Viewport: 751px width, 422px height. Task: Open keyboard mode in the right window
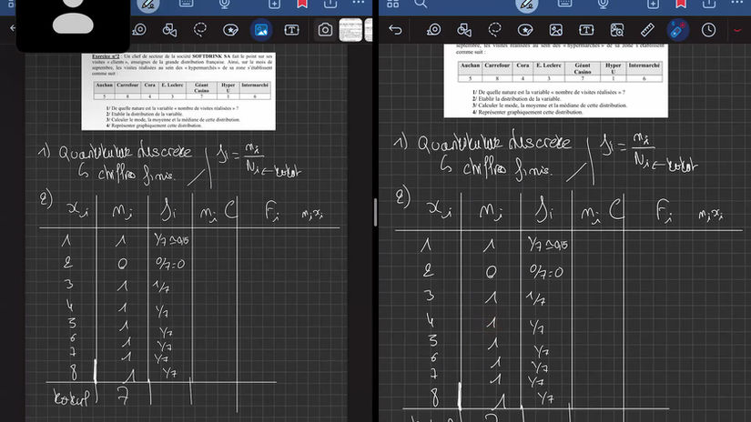[x=564, y=4]
